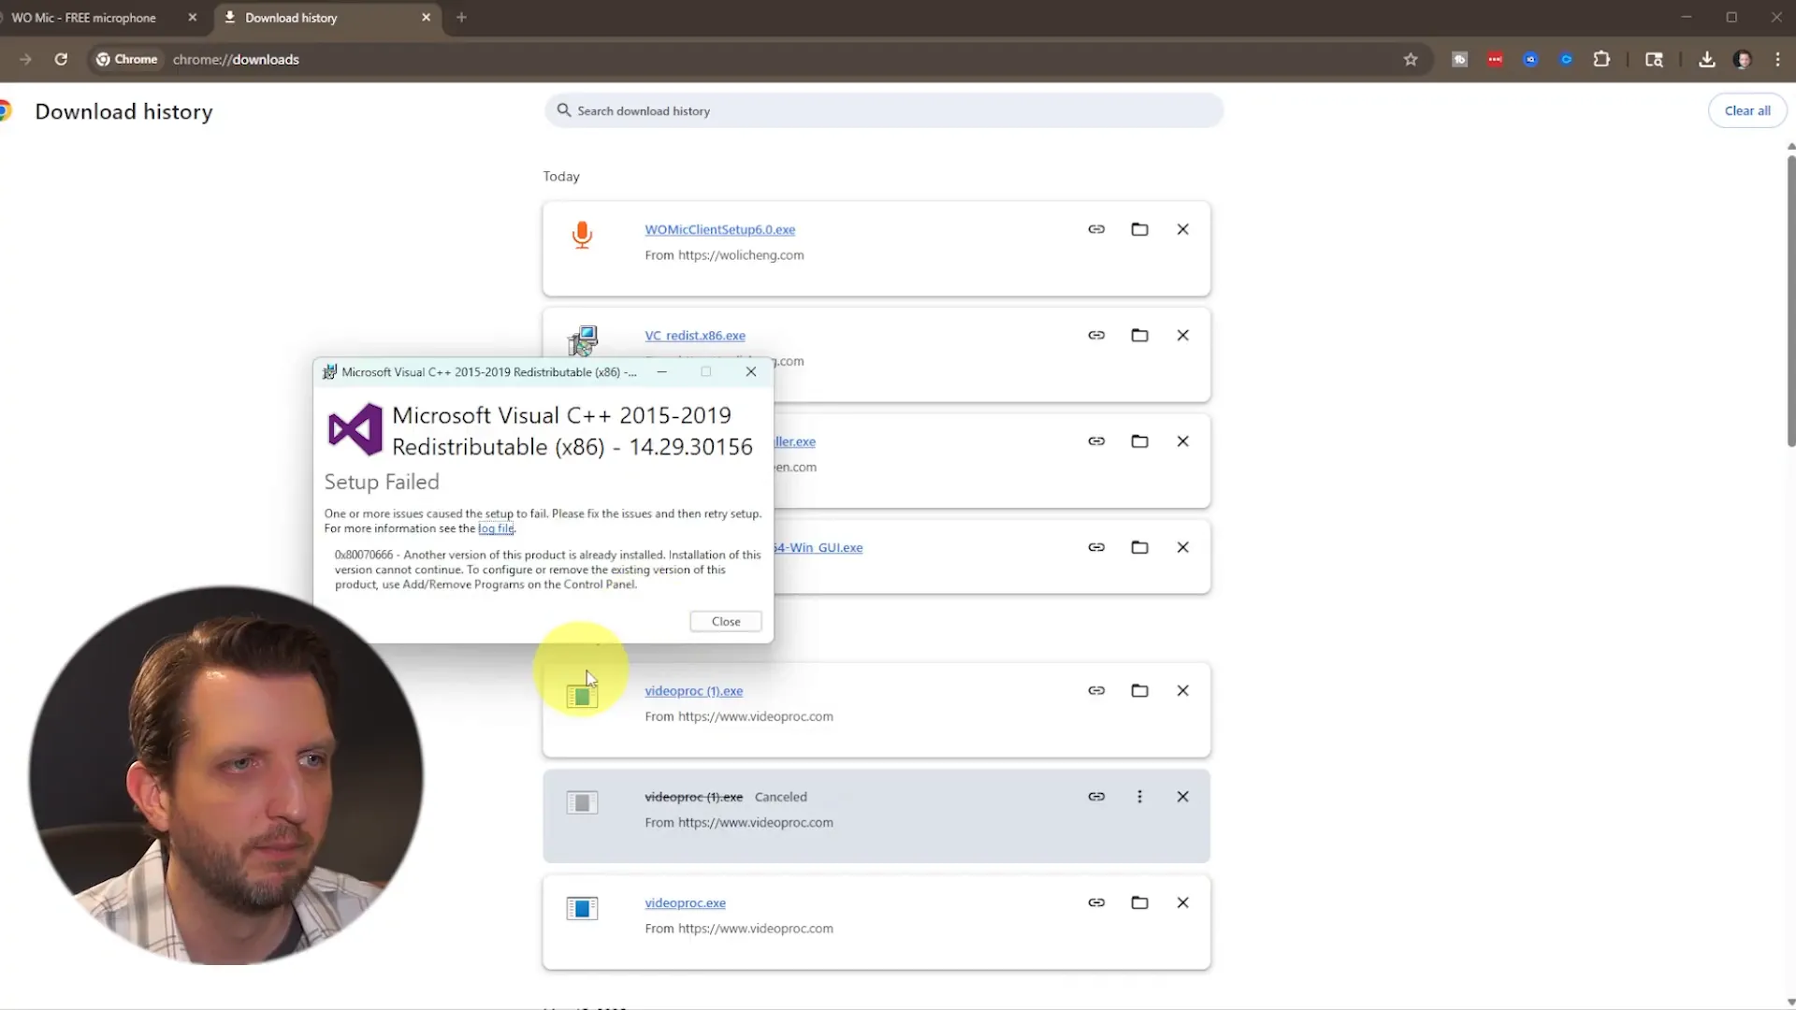Click Clear all downloads button

1746,110
